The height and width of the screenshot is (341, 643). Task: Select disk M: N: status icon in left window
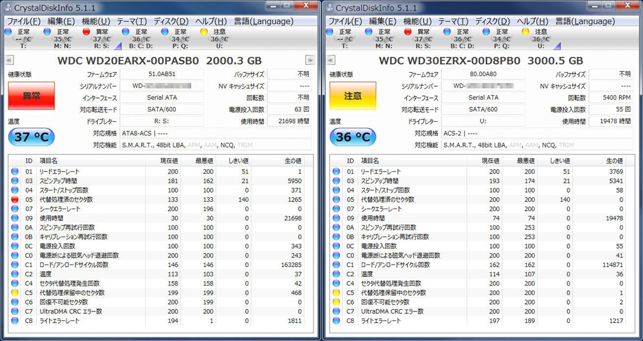pyautogui.click(x=47, y=32)
